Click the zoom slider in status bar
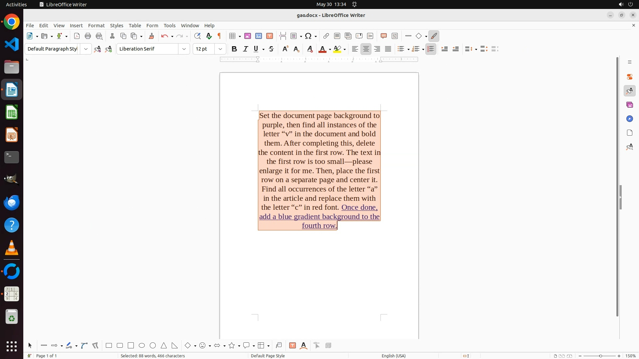This screenshot has height=359, width=639. (600, 356)
